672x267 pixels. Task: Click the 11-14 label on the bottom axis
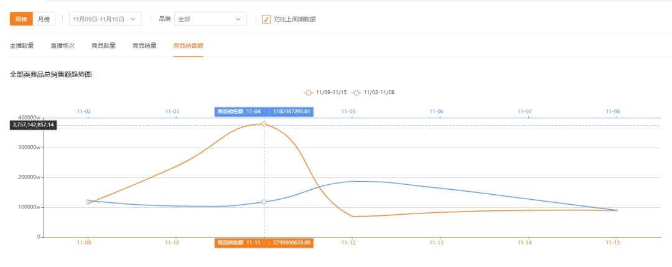coord(526,243)
